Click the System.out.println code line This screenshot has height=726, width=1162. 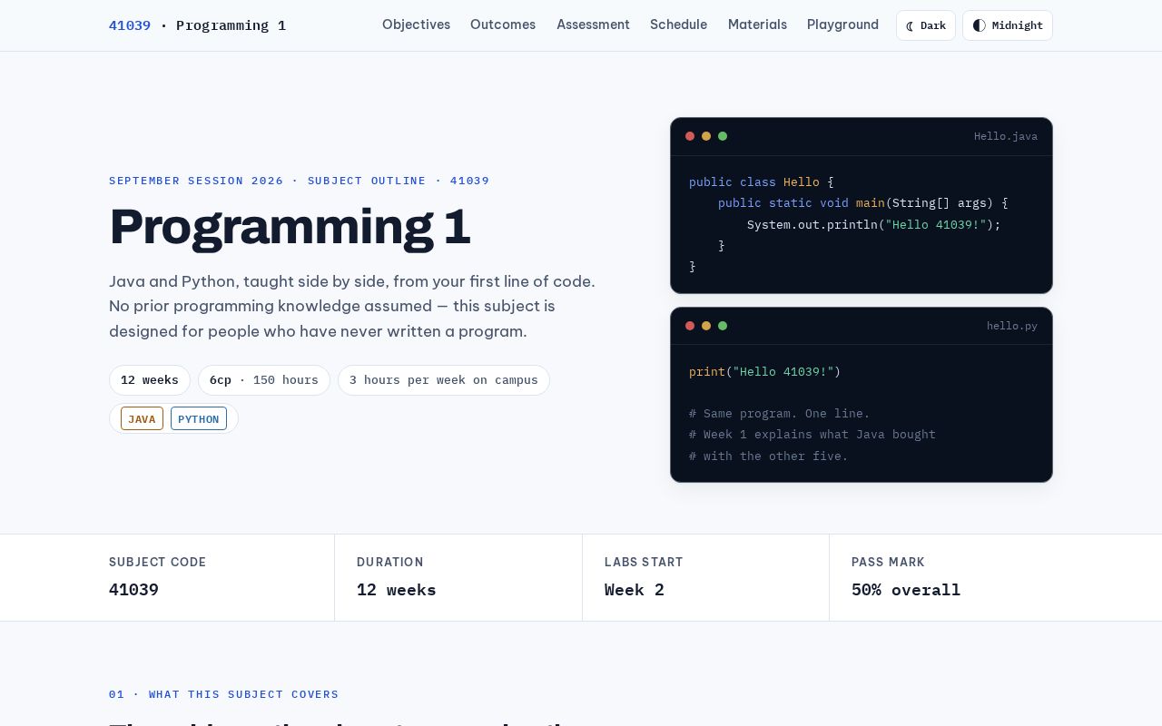873,224
